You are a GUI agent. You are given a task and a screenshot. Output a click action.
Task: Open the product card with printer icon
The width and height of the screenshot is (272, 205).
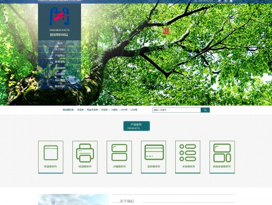[85, 157]
